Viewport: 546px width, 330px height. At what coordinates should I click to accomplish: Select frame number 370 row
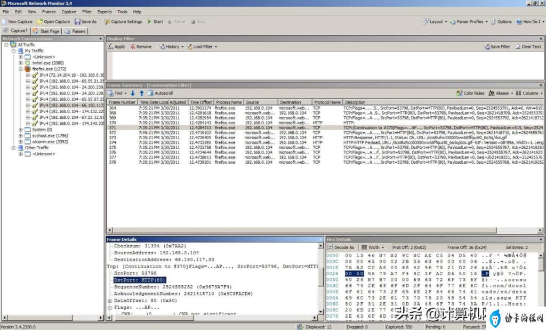(326, 123)
